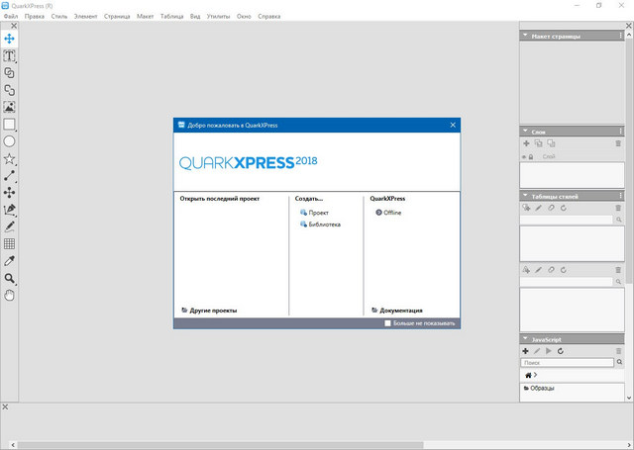Expand the JavaScript breadcrumb chevron

(535, 375)
